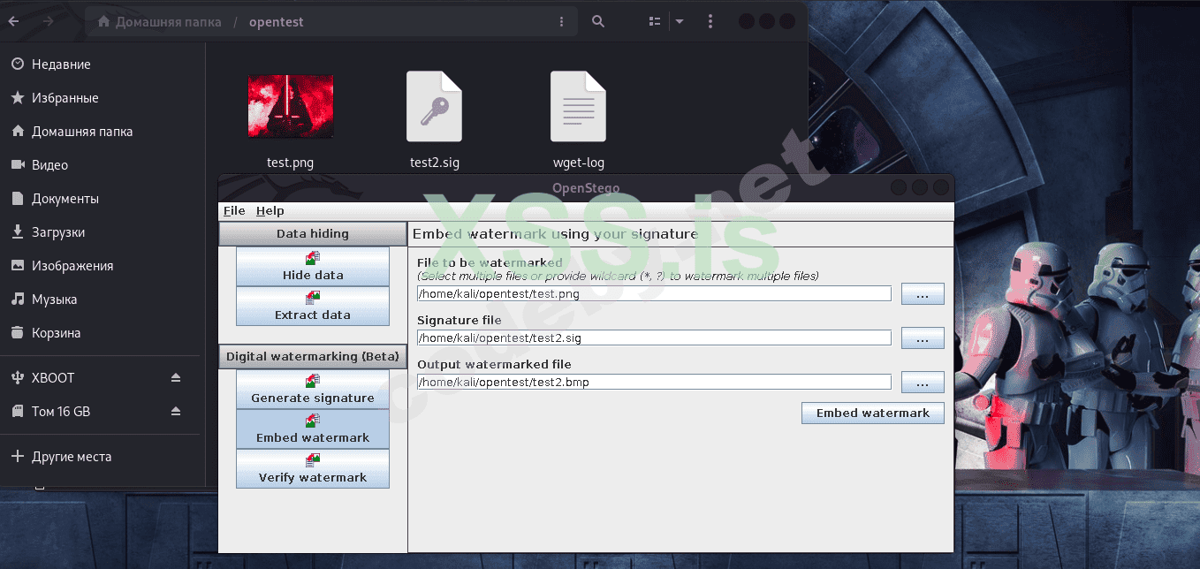Select the test.png thumbnail in file manager
Image resolution: width=1200 pixels, height=569 pixels.
[291, 106]
